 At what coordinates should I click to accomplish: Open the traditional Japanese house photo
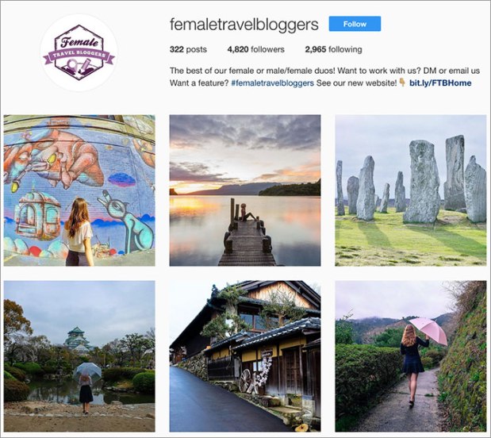click(x=245, y=356)
